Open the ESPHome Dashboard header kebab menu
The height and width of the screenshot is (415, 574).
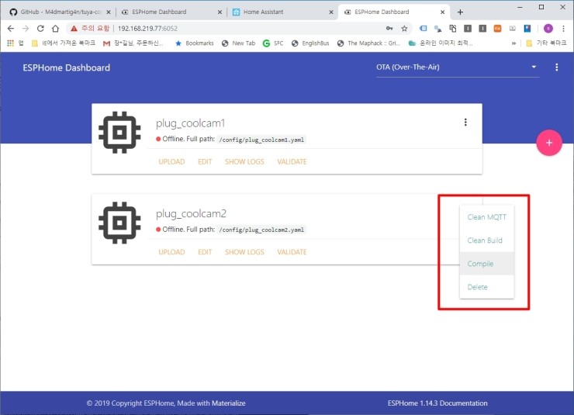(x=556, y=67)
